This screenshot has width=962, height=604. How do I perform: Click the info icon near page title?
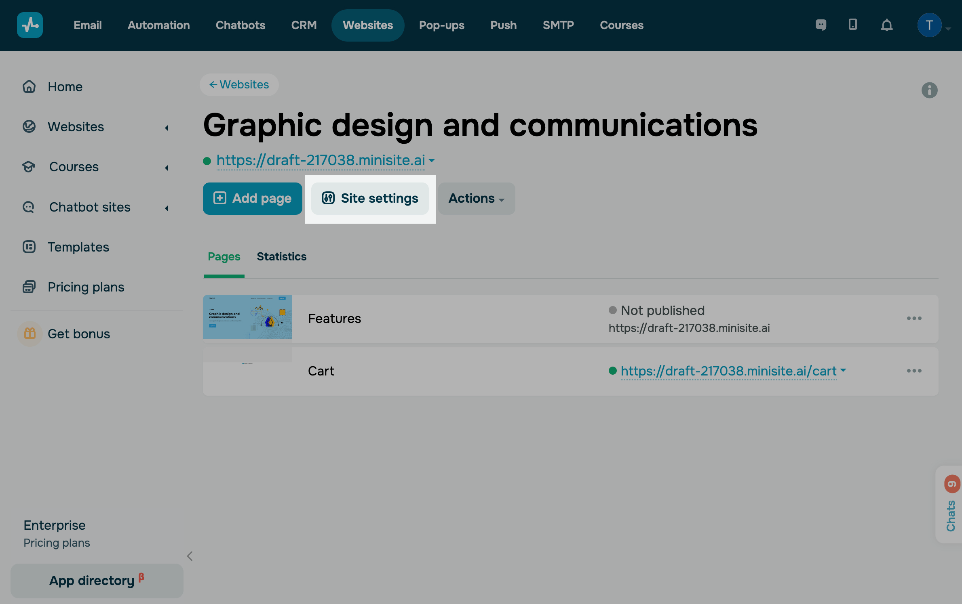pos(929,90)
